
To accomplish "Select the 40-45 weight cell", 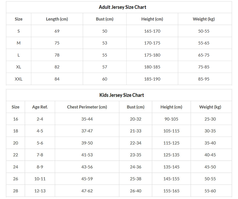I will (x=210, y=155).
